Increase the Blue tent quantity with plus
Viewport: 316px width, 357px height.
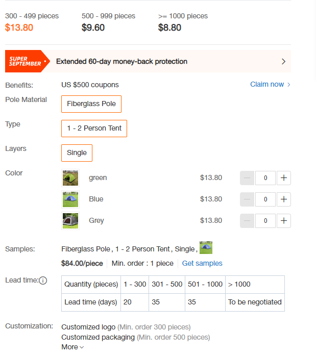284,199
